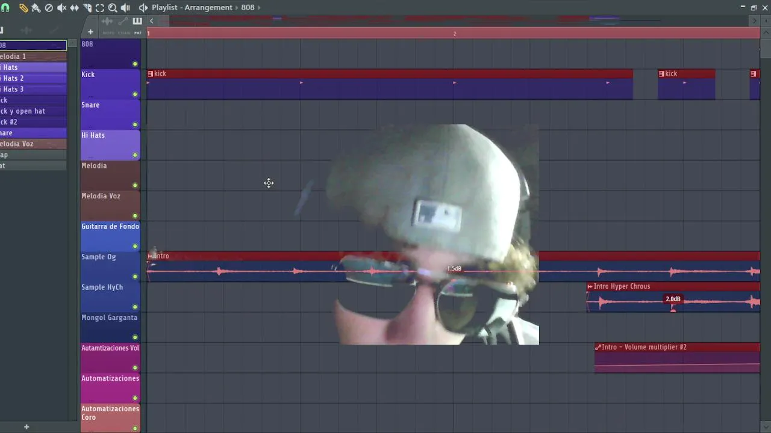Click 808 in the title breadcrumb
771x433 pixels.
click(248, 7)
